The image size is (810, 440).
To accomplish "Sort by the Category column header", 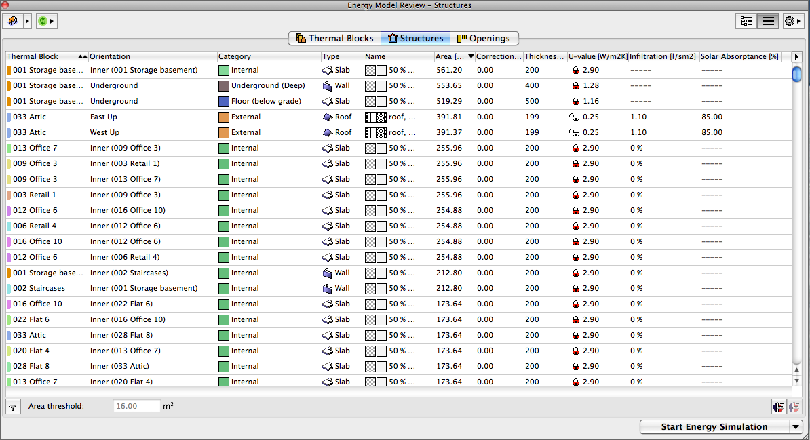I will point(269,56).
